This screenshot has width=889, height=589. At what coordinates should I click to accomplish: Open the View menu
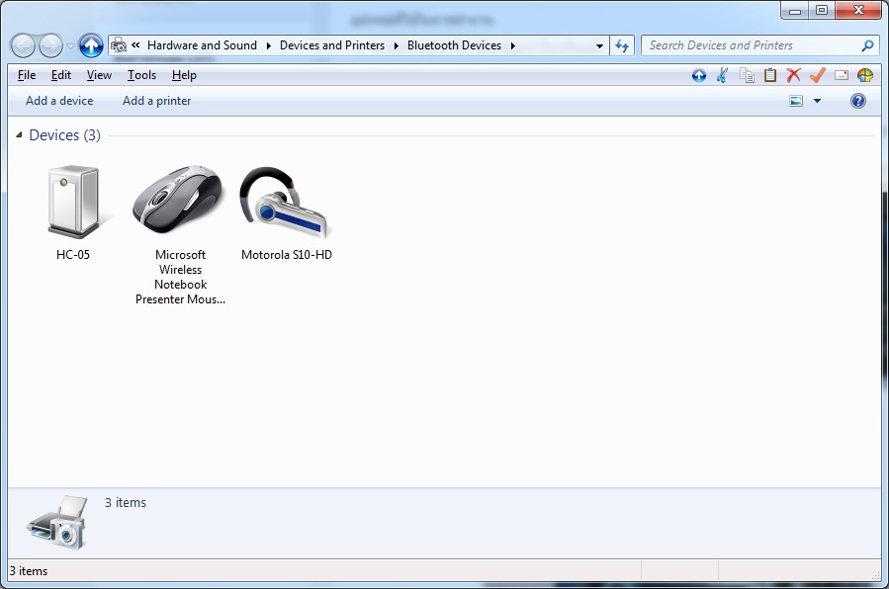[x=99, y=75]
